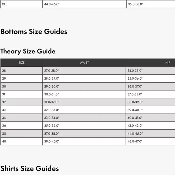Select the size 32 row cell
Viewport: 175px width, 175px height.
tap(21, 102)
